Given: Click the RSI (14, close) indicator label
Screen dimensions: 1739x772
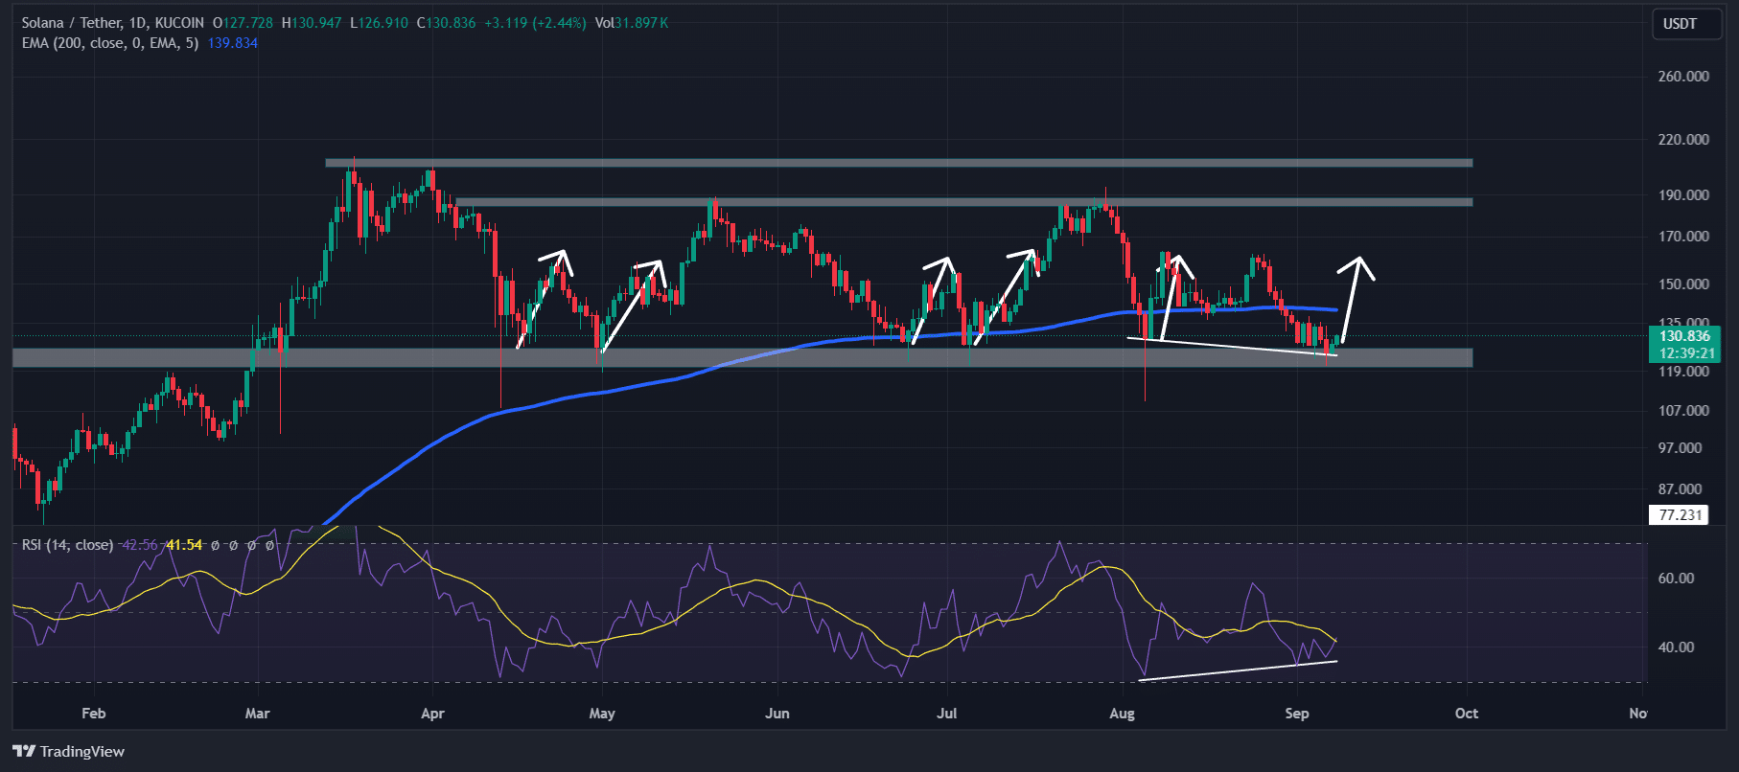Looking at the screenshot, I should (x=67, y=545).
